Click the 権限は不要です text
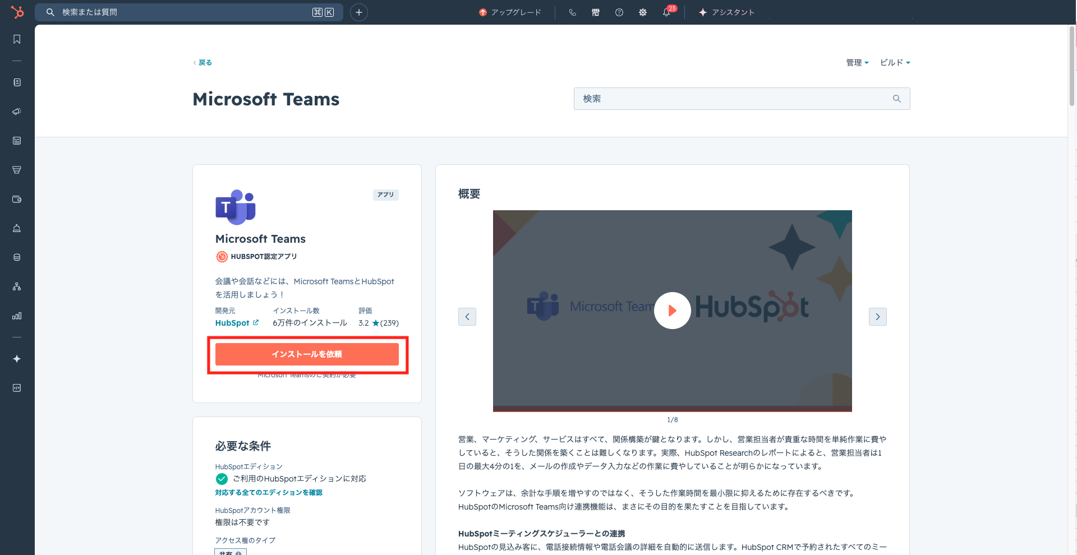This screenshot has height=555, width=1077. coord(242,522)
